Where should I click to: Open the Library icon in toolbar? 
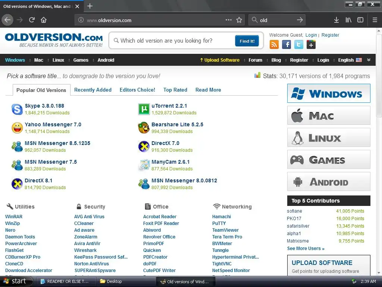348,20
